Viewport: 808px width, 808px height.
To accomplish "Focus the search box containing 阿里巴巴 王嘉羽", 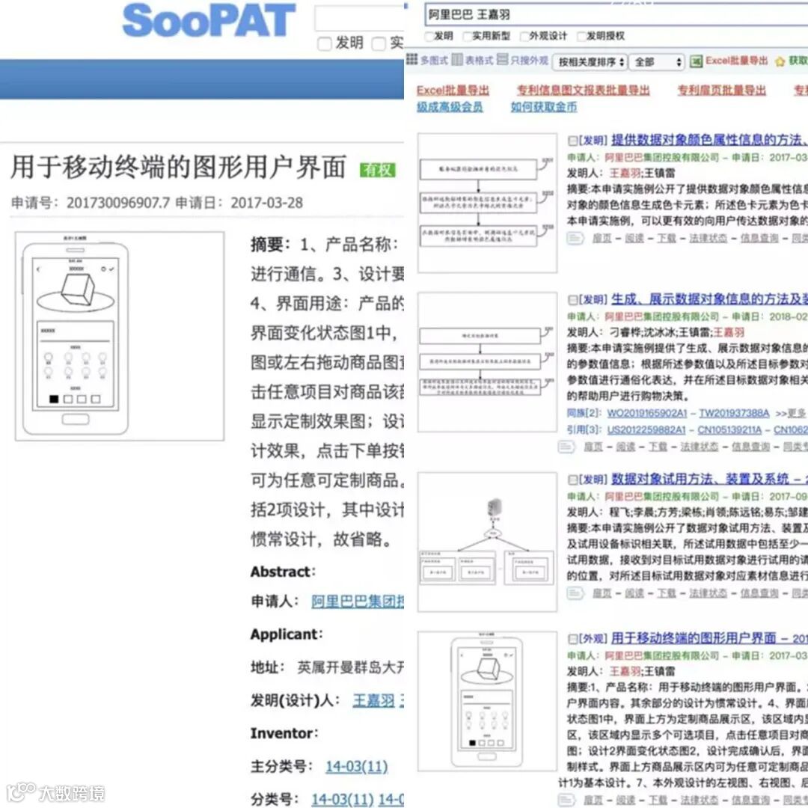I will tap(616, 15).
